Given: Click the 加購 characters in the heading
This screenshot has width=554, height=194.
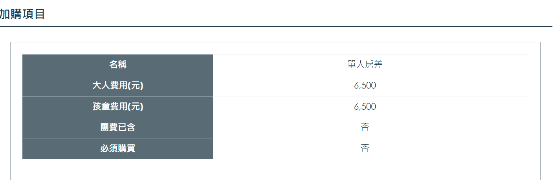Looking at the screenshot, I should (x=11, y=14).
